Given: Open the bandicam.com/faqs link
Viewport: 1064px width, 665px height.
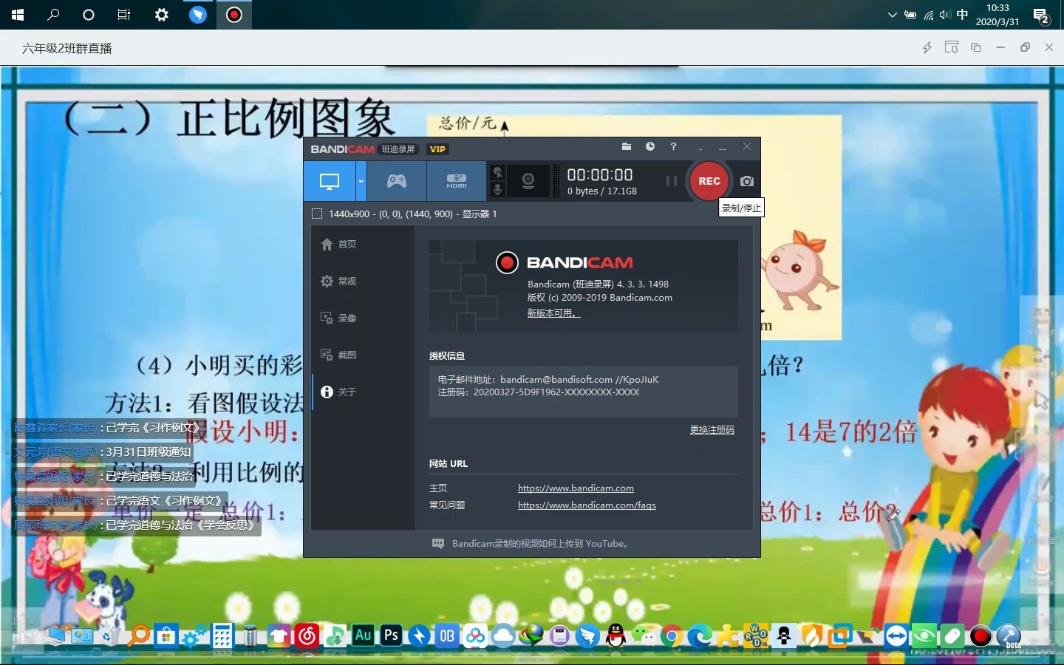Looking at the screenshot, I should click(x=587, y=505).
